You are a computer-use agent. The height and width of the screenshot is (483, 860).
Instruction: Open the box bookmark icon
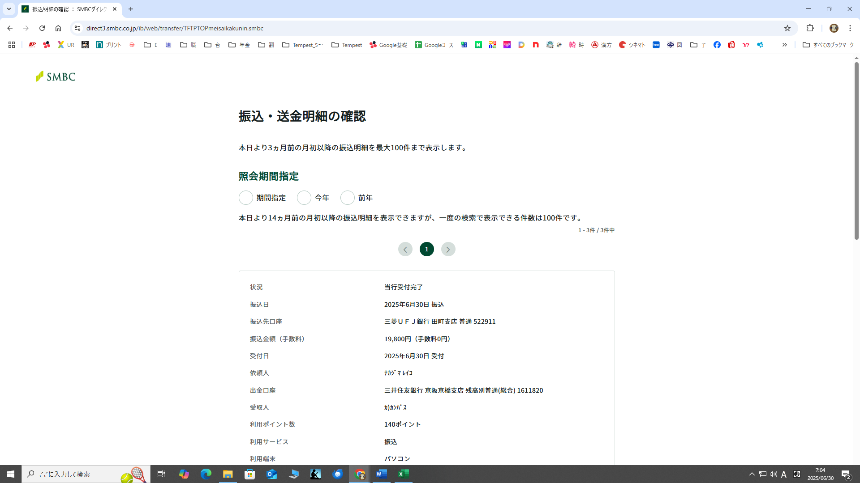pos(656,45)
